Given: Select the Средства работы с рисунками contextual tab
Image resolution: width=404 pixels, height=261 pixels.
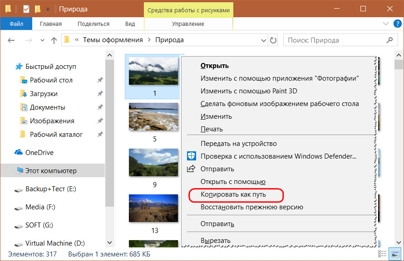Looking at the screenshot, I should (188, 10).
